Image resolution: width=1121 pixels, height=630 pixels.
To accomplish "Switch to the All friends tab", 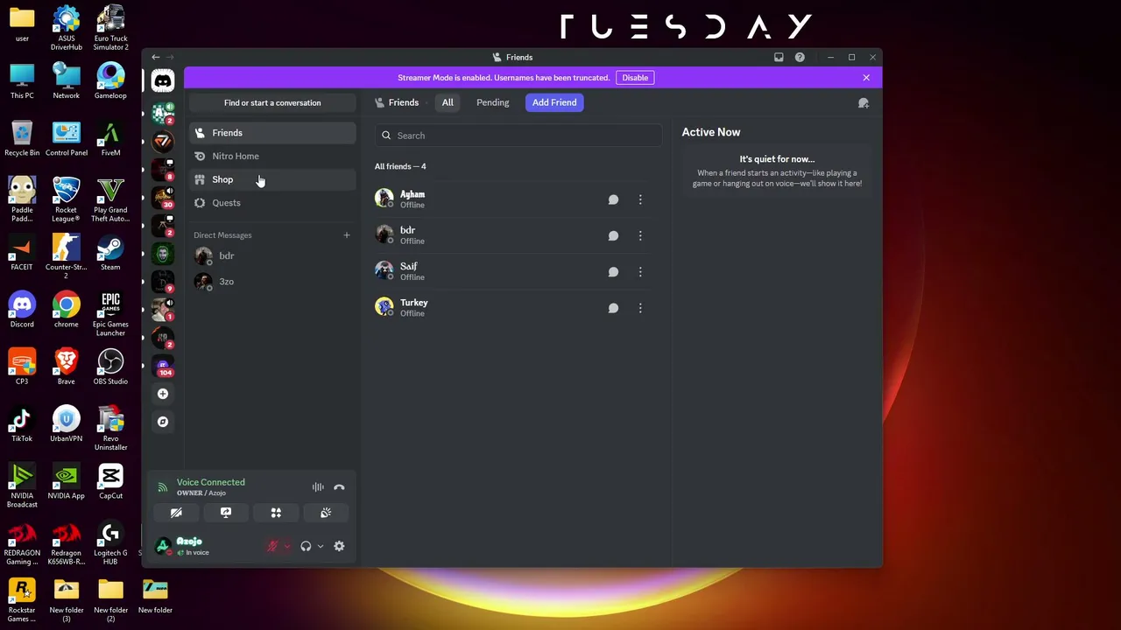I will point(448,102).
